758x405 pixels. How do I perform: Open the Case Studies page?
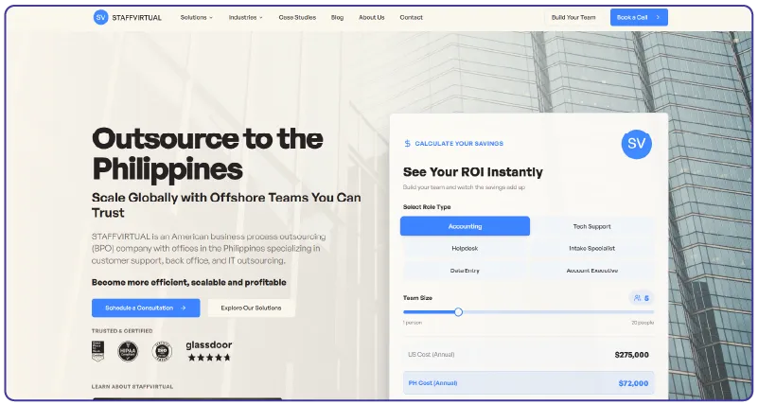tap(297, 17)
